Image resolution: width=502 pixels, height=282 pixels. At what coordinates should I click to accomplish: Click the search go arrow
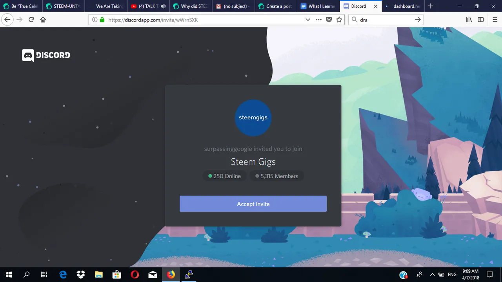coord(418,20)
